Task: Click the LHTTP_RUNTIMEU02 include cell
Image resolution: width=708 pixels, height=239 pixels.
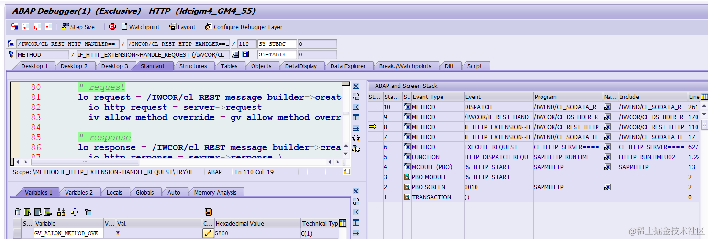Action: [x=653, y=157]
